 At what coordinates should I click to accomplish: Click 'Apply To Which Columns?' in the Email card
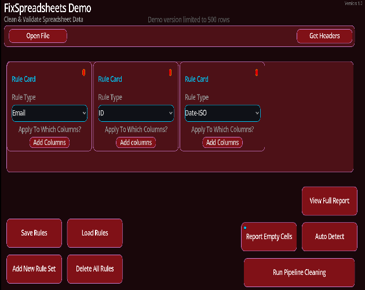[50, 129]
